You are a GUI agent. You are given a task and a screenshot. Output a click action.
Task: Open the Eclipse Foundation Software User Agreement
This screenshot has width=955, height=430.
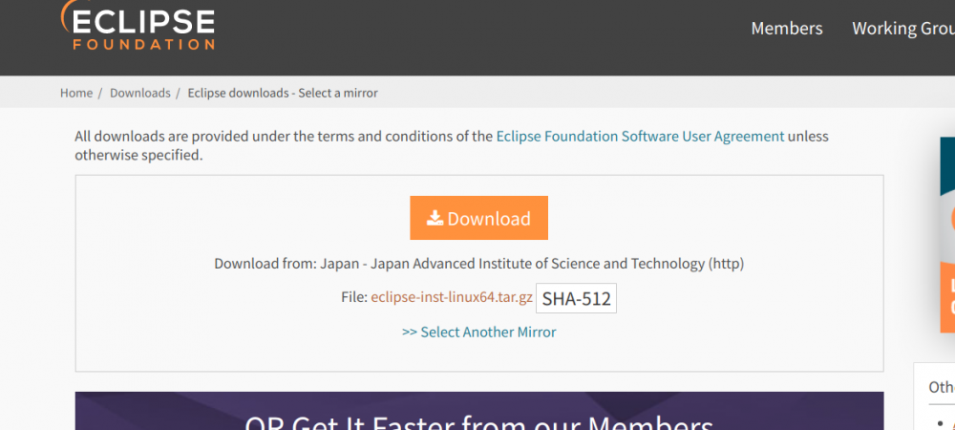[640, 137]
